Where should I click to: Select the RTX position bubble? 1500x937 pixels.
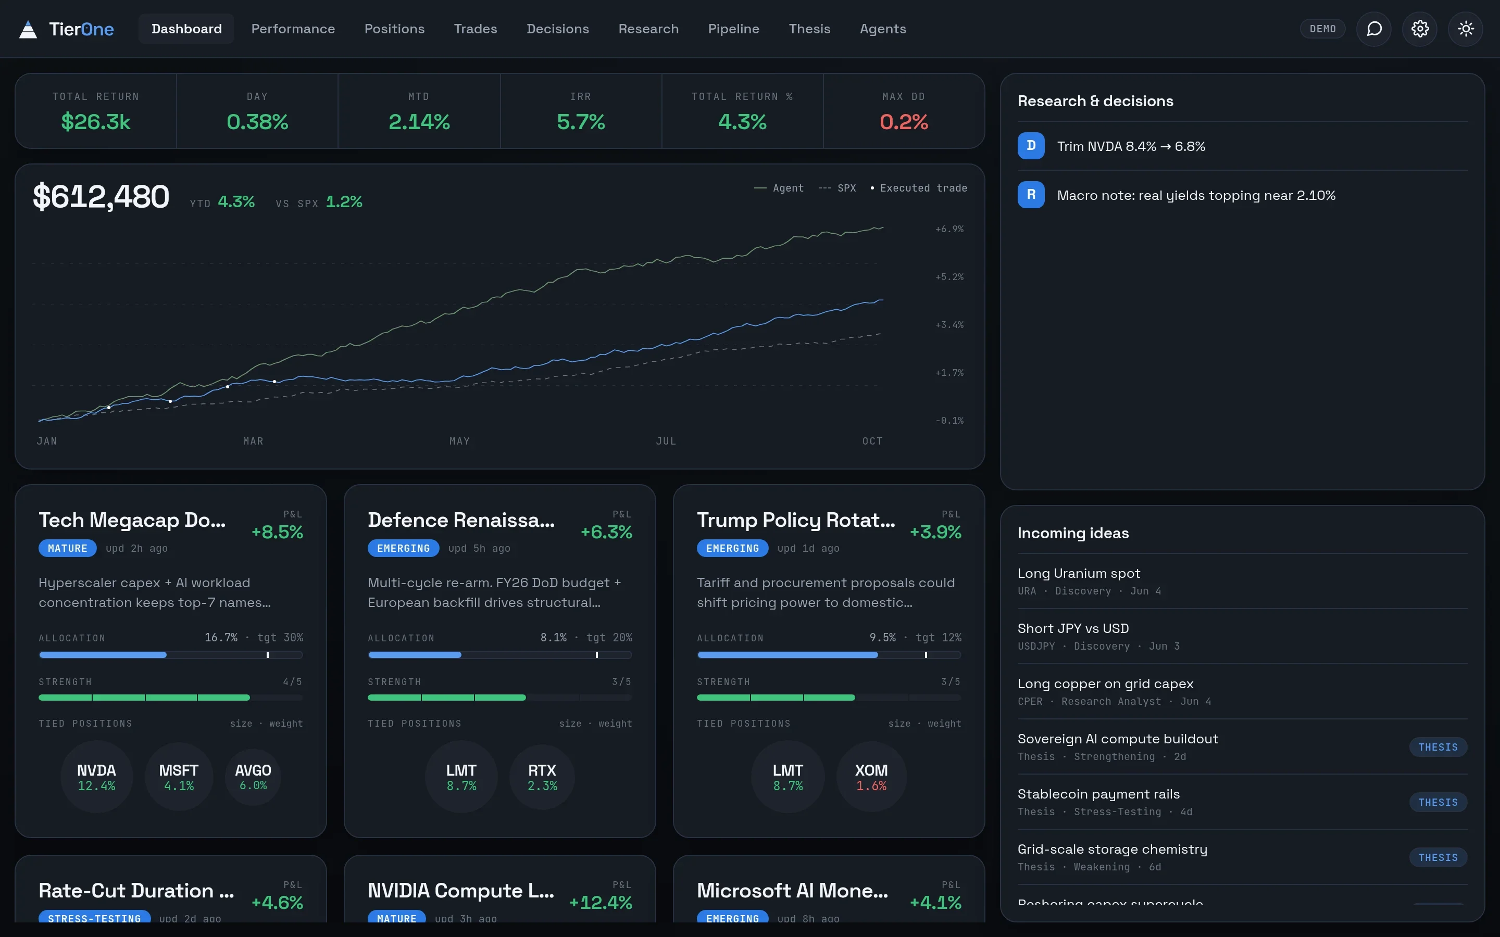pos(542,777)
